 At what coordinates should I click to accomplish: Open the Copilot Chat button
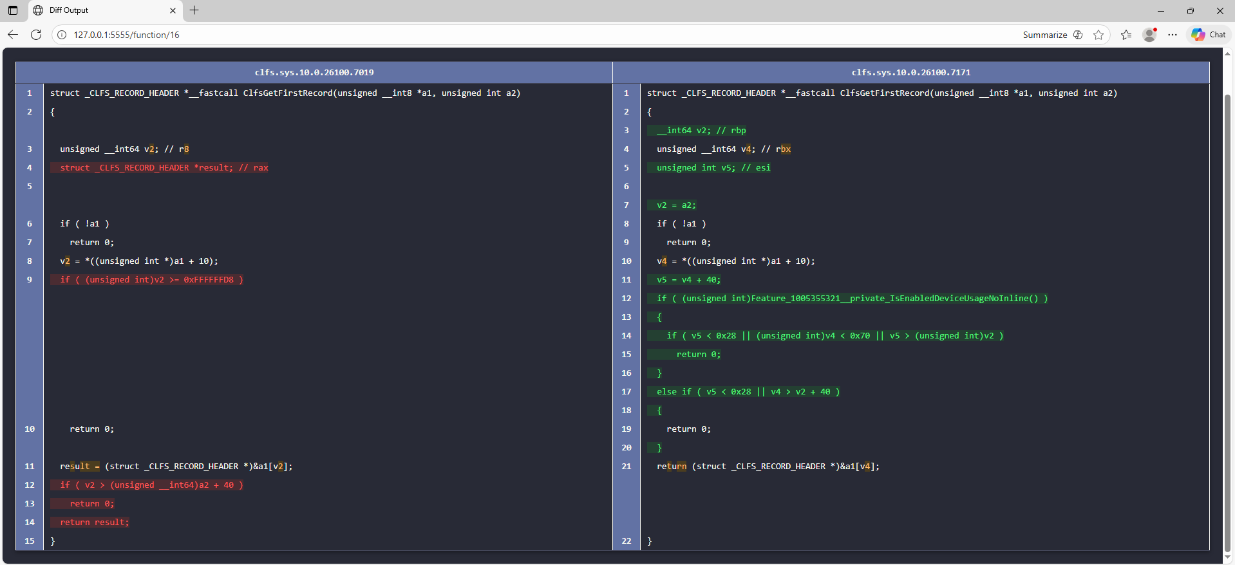1209,35
